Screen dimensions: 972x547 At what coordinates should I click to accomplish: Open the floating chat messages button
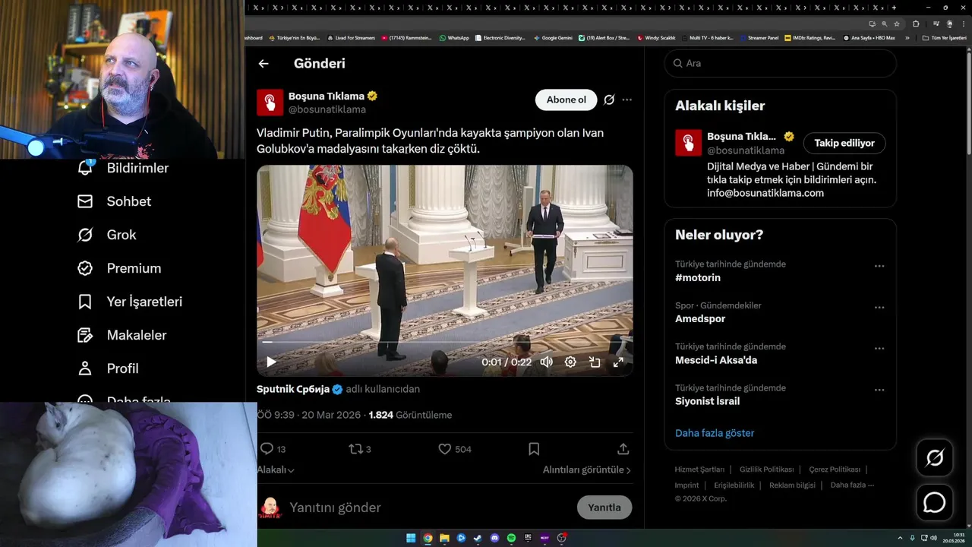tap(935, 503)
